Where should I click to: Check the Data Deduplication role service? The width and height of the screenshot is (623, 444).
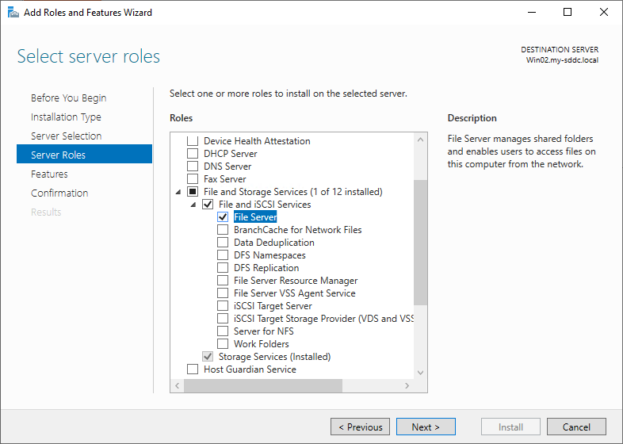pyautogui.click(x=223, y=243)
